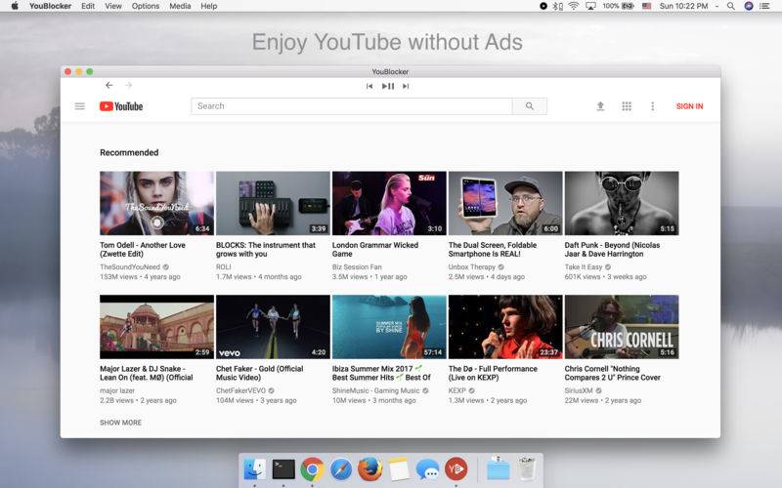Focus the YouTube Search field
Viewport: 782px width, 488px height.
[352, 106]
